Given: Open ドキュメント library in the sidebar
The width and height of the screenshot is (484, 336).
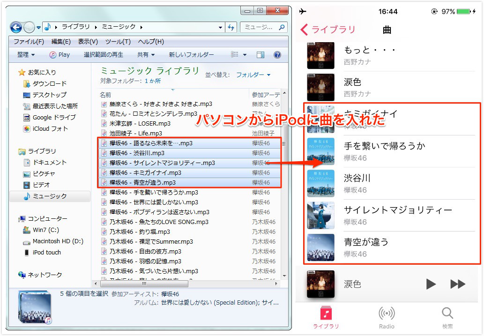Looking at the screenshot, I should (x=45, y=163).
